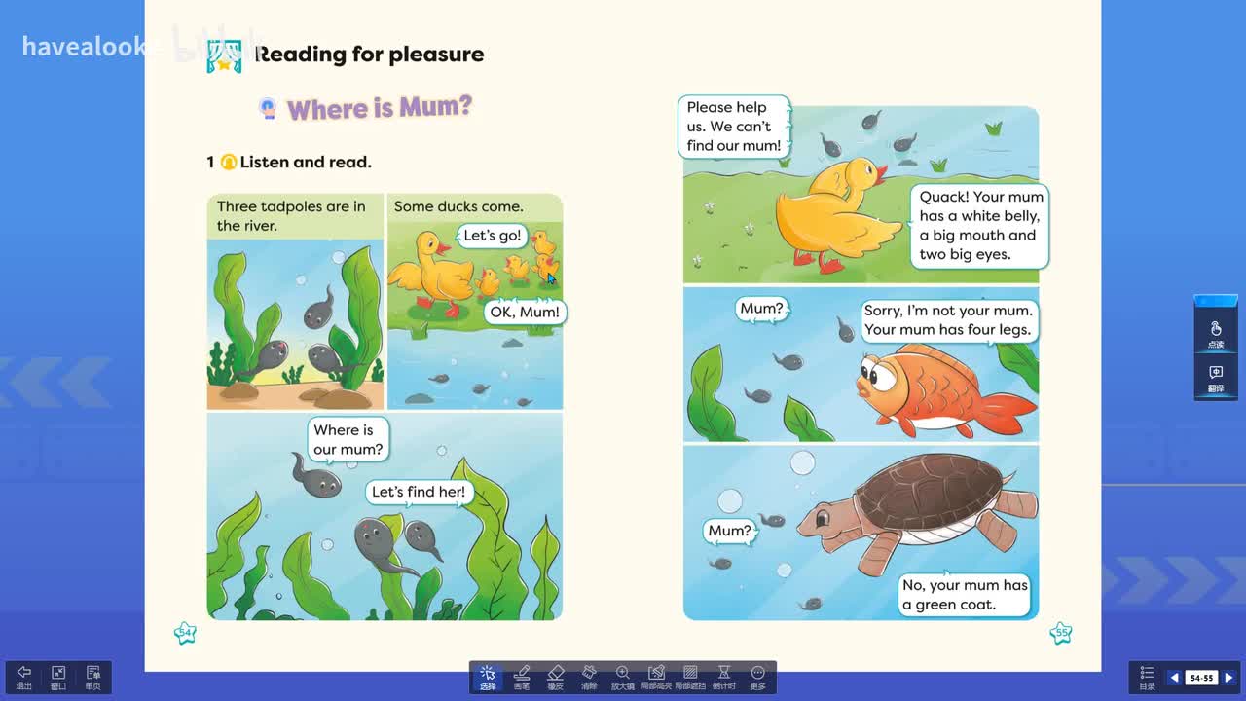Turn on the 局部遮挡 mask tool
The image size is (1246, 701).
click(x=690, y=677)
